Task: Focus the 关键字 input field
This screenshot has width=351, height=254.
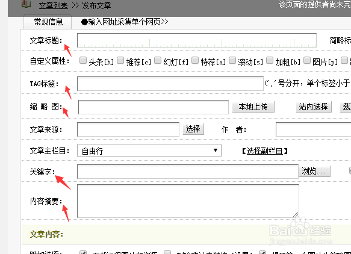Action: pyautogui.click(x=188, y=172)
